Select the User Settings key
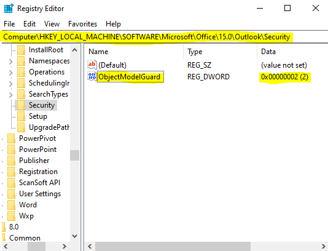Image resolution: width=328 pixels, height=251 pixels. click(40, 194)
